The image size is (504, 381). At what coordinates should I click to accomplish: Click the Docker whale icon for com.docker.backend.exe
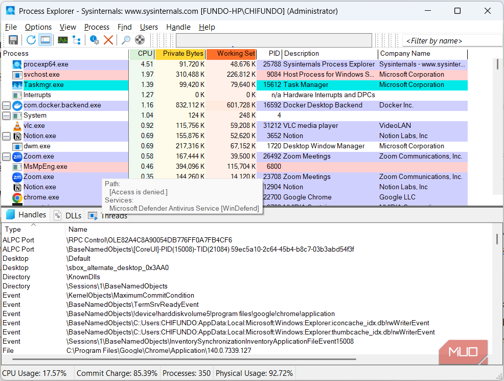pyautogui.click(x=17, y=105)
